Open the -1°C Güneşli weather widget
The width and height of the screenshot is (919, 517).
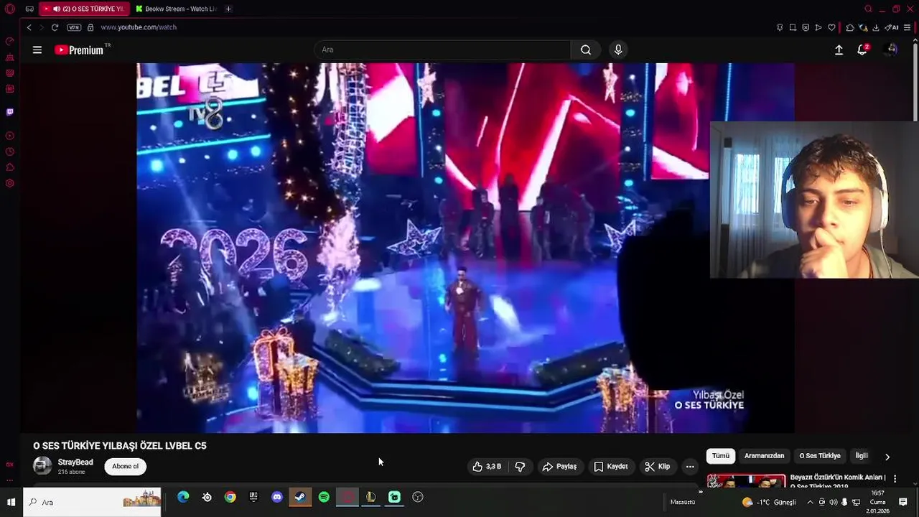coord(769,502)
